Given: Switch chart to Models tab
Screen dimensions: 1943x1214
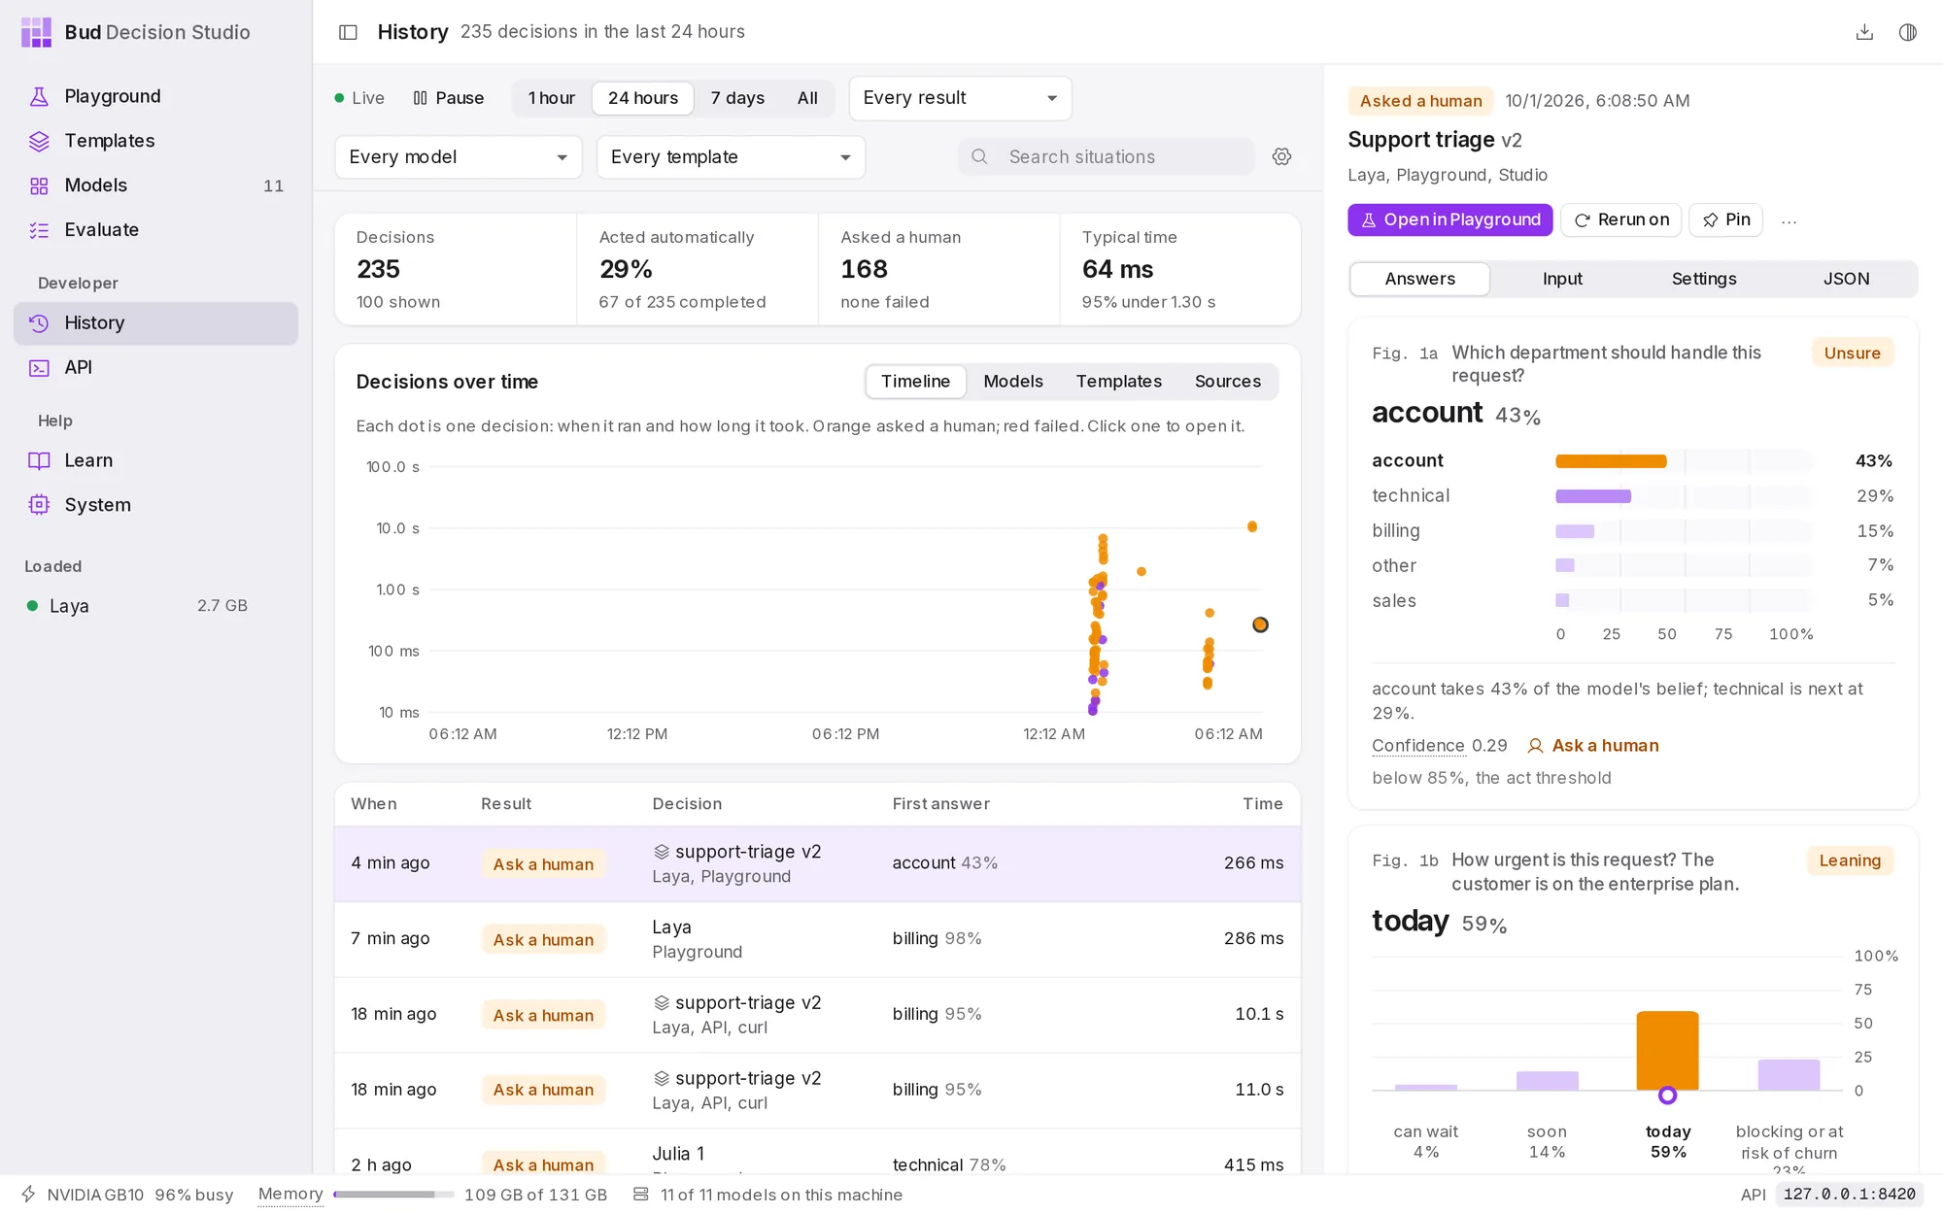Looking at the screenshot, I should click(1013, 382).
